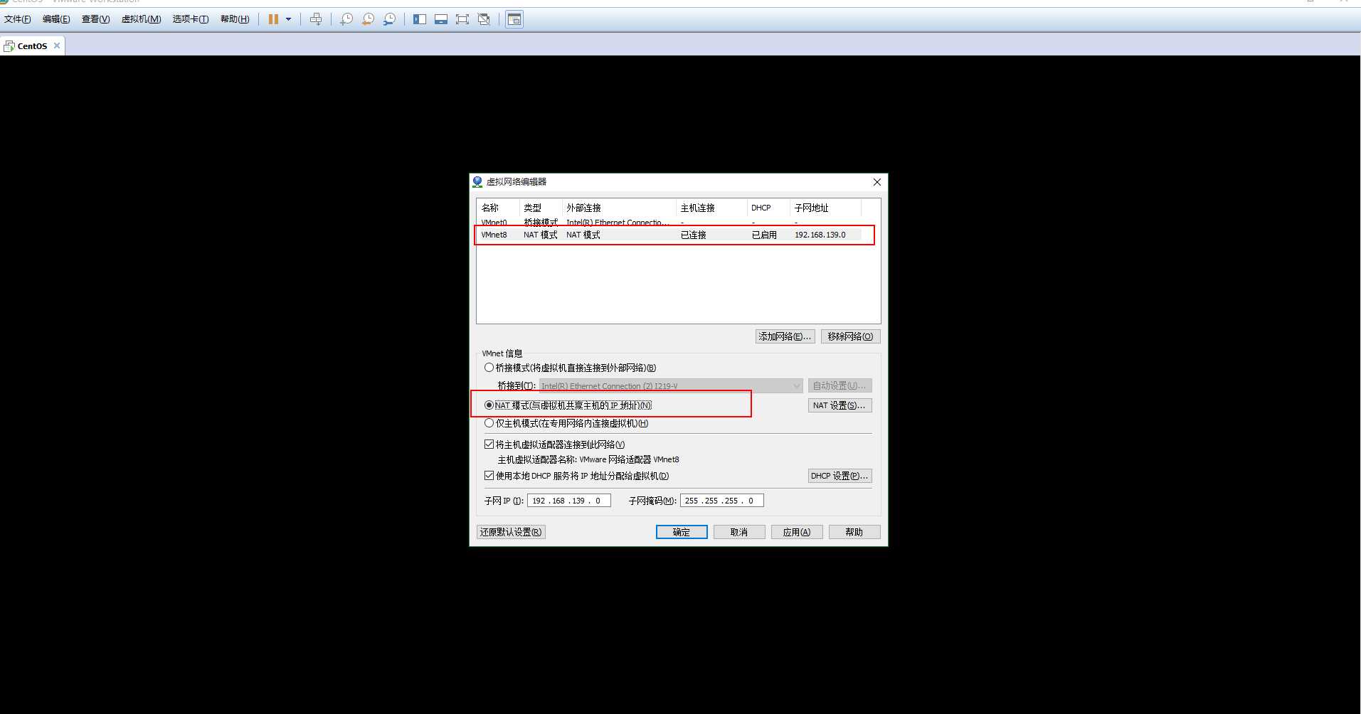The height and width of the screenshot is (714, 1361).
Task: Toggle the library sidebar view icon
Action: tap(420, 19)
